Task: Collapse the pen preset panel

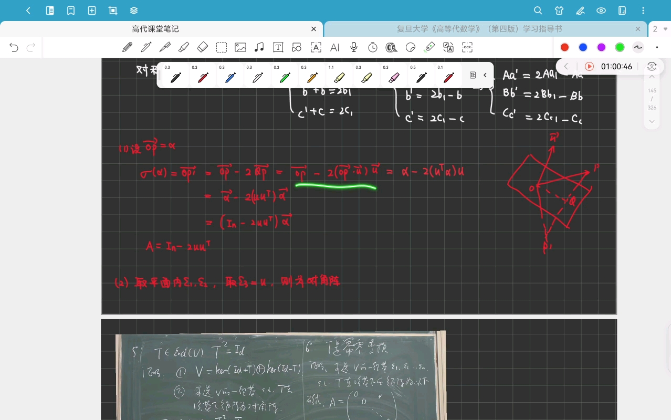Action: pos(485,75)
